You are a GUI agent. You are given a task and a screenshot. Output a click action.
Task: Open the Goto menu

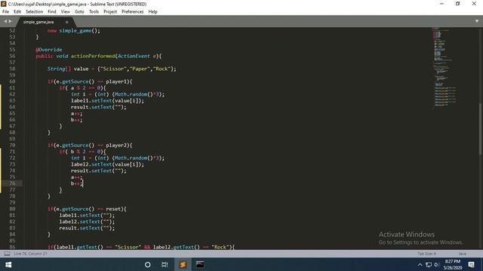pos(79,12)
